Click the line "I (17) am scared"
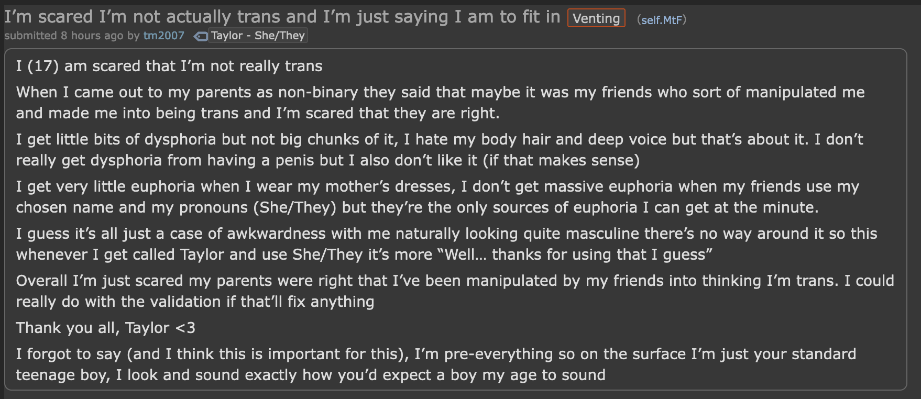This screenshot has width=921, height=399. click(x=169, y=66)
